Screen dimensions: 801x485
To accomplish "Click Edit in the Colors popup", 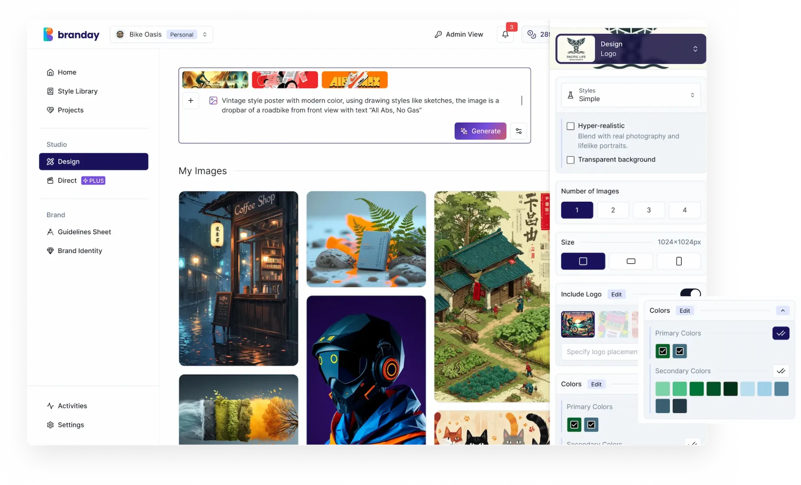I will [x=685, y=311].
